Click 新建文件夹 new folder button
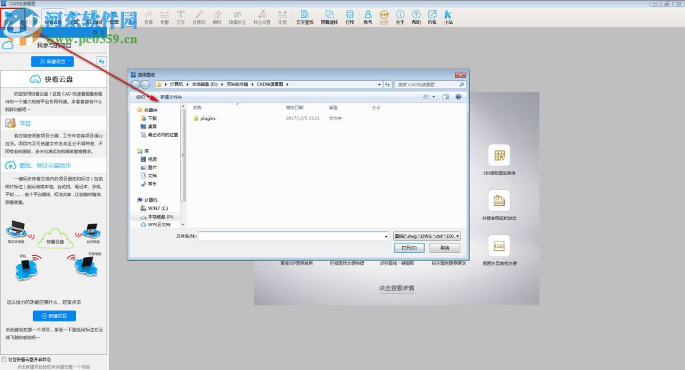Image resolution: width=685 pixels, height=370 pixels. point(171,97)
